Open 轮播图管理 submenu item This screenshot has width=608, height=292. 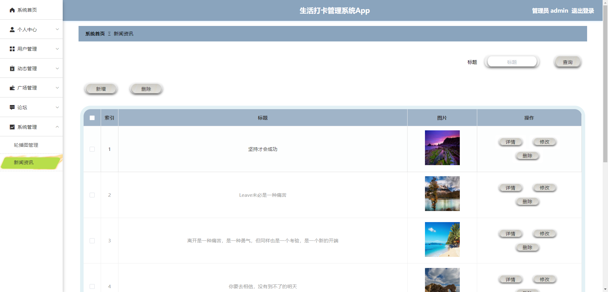click(26, 145)
